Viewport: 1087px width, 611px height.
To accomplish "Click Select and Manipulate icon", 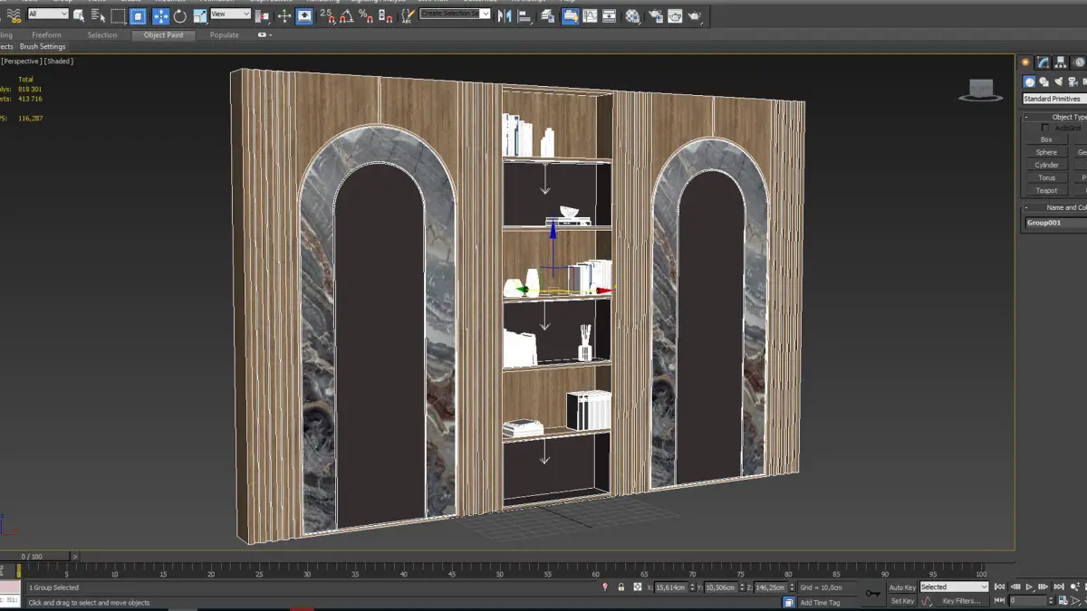I will point(284,16).
